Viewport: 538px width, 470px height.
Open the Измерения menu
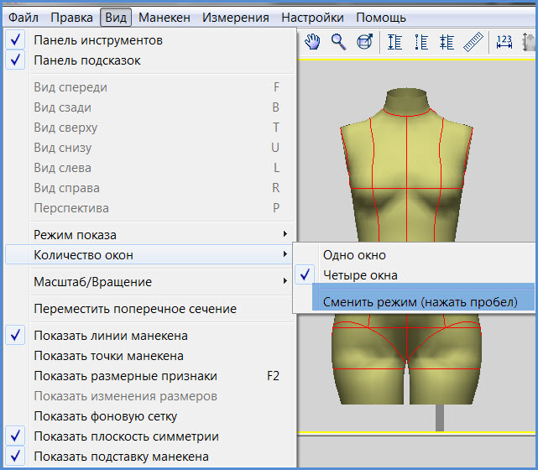click(x=236, y=18)
